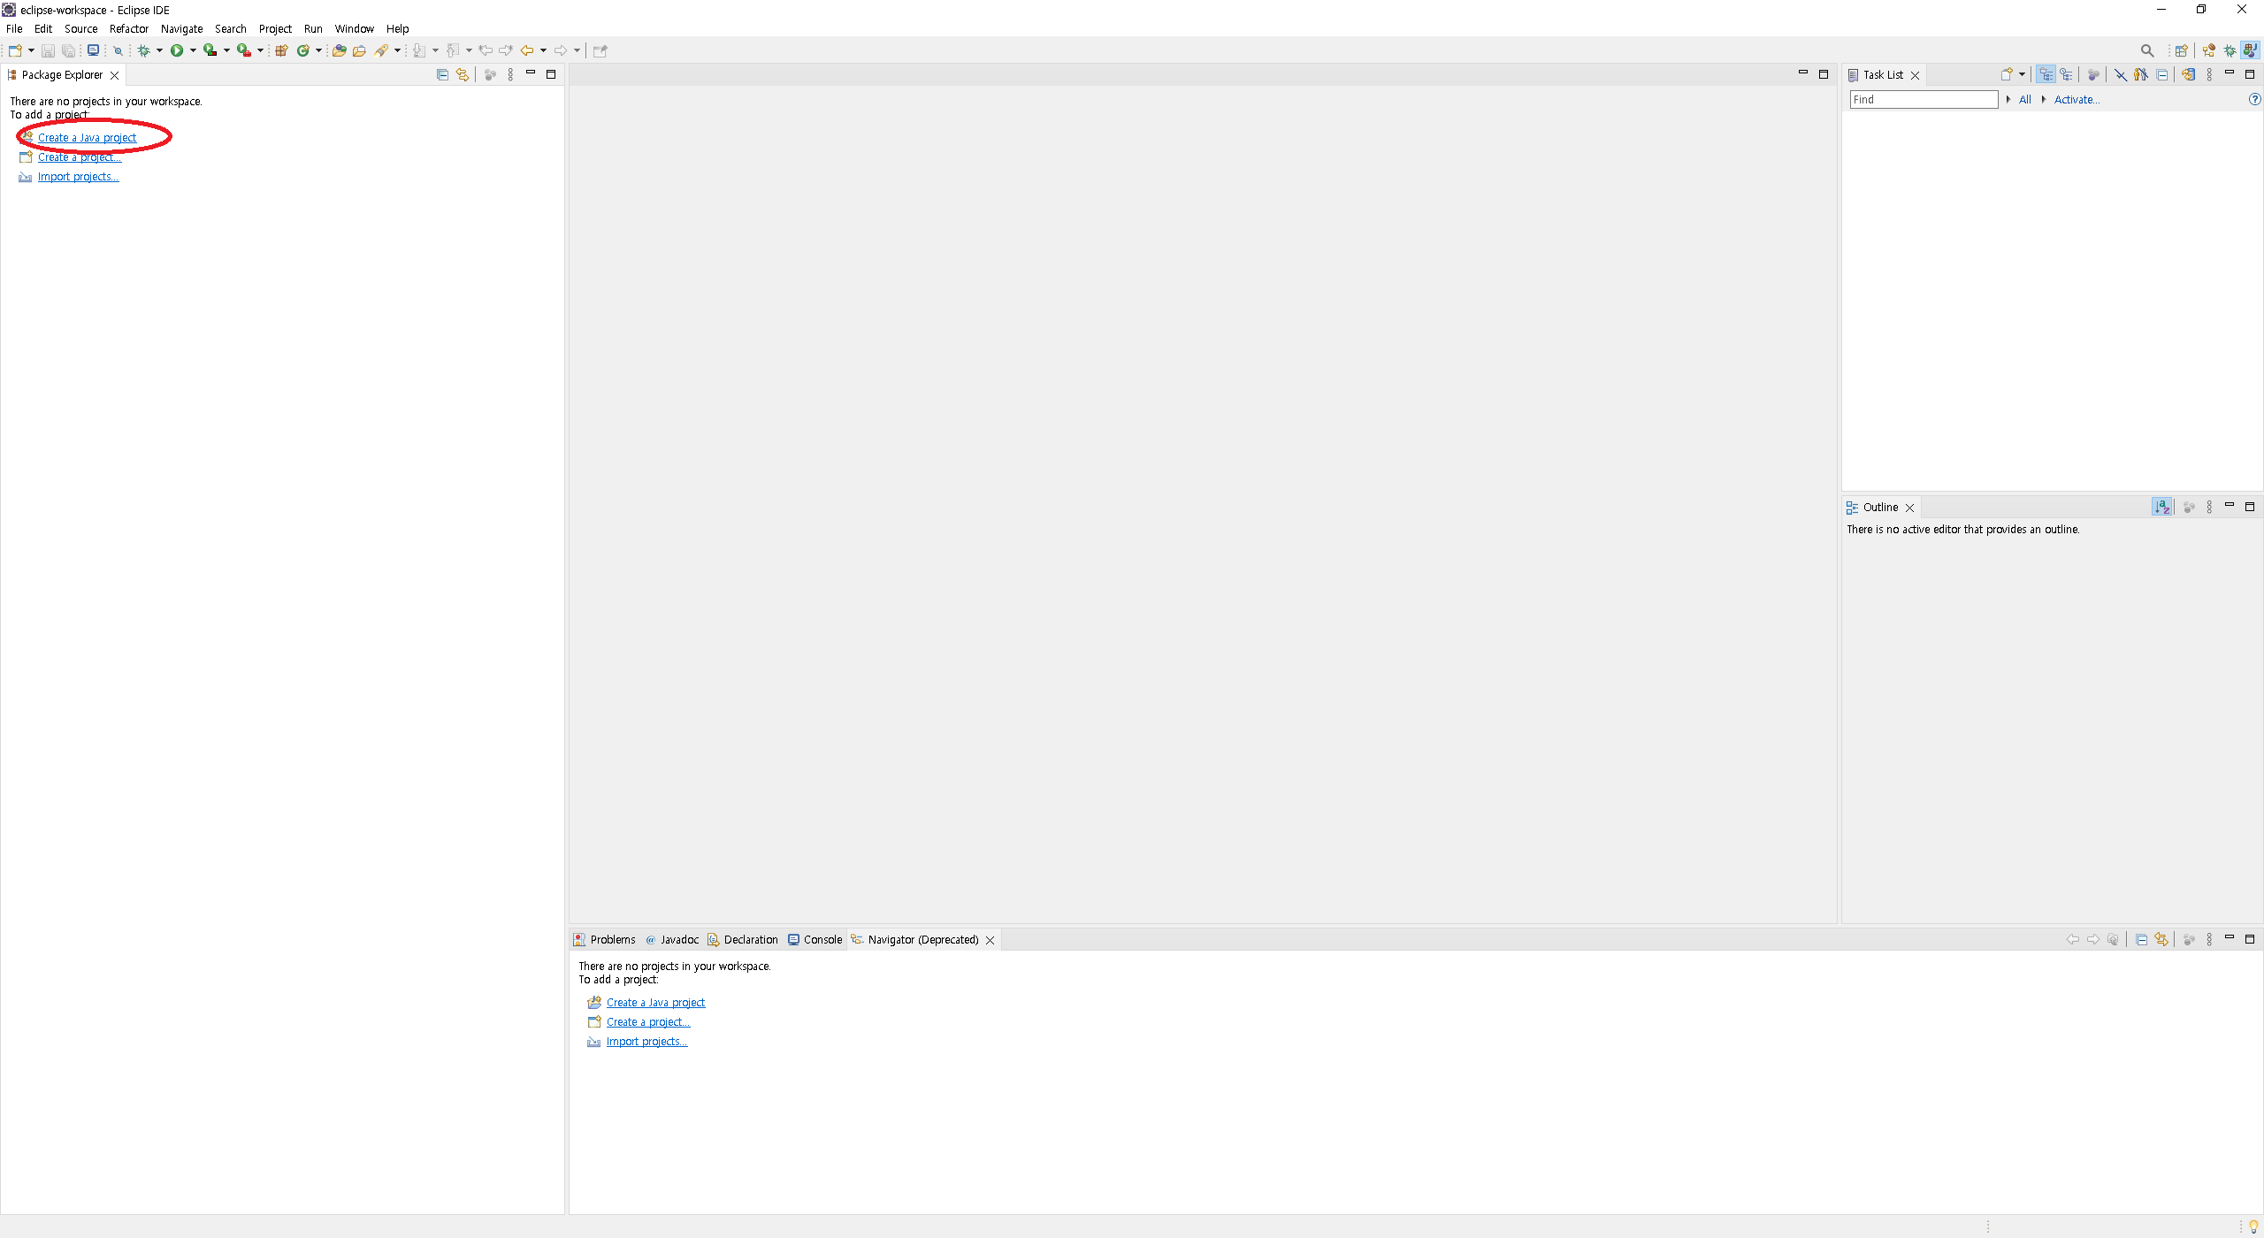
Task: Open the Debug perspective from the top-right
Action: pyautogui.click(x=2230, y=50)
